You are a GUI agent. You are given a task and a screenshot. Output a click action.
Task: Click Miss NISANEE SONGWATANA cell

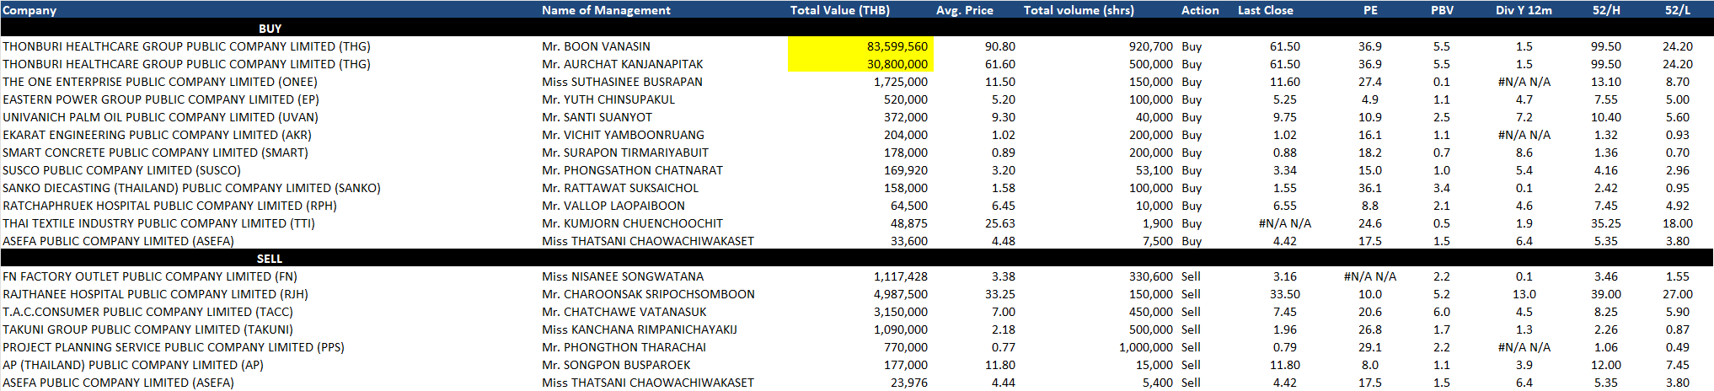[x=623, y=276]
